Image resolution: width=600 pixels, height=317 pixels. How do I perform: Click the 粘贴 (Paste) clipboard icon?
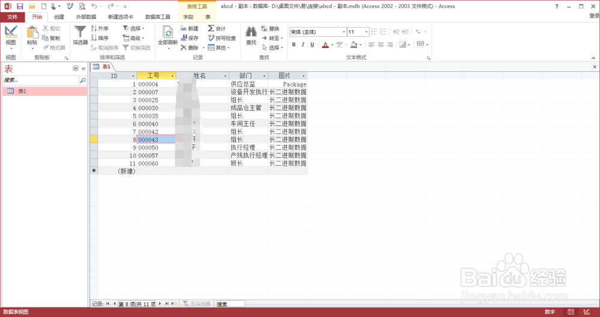click(32, 33)
